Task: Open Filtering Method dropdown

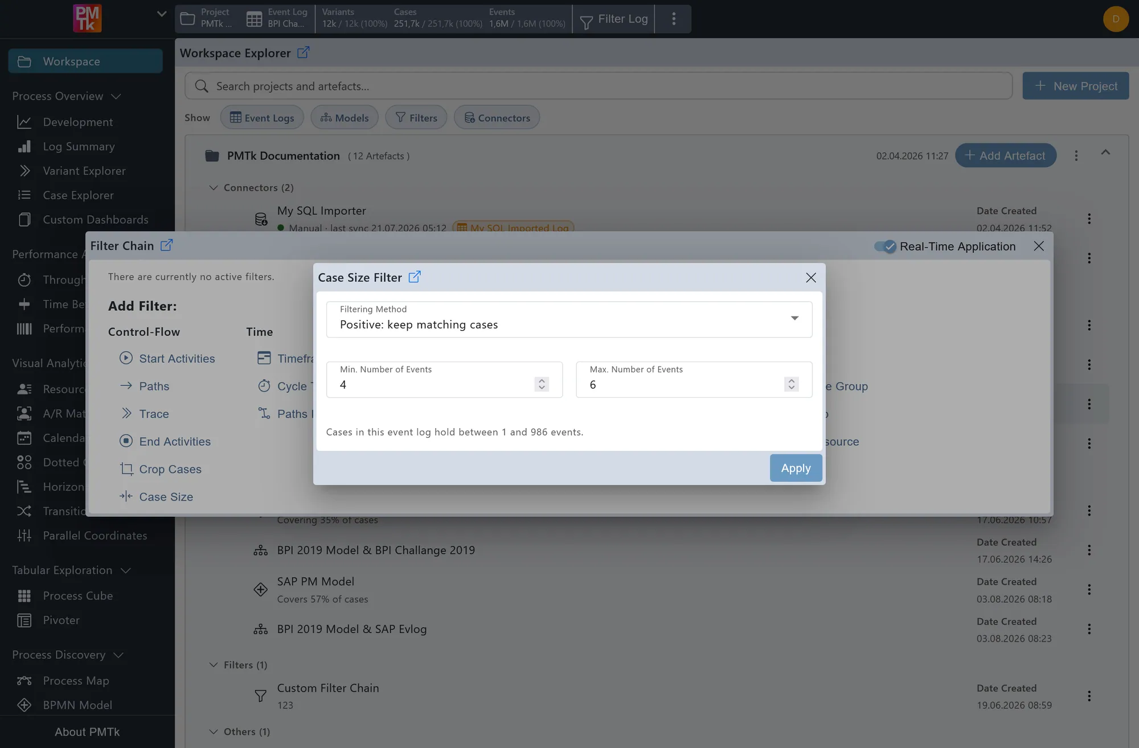Action: pyautogui.click(x=569, y=319)
